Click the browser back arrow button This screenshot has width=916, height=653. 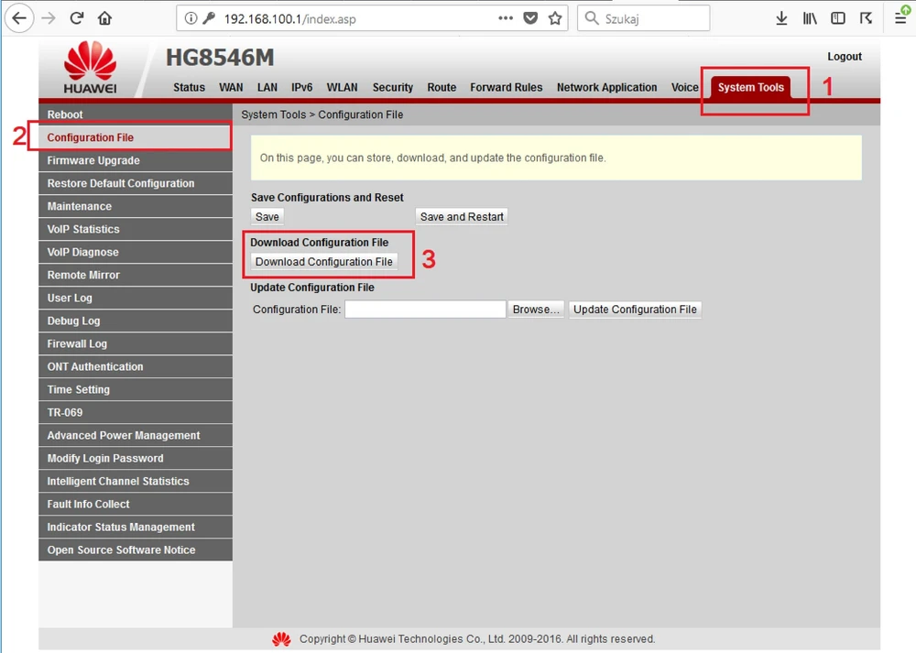[x=20, y=18]
